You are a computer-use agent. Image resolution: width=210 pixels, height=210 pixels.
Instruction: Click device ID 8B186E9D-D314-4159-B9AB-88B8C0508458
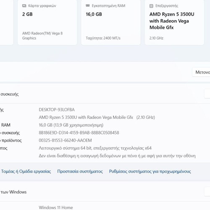(79, 133)
